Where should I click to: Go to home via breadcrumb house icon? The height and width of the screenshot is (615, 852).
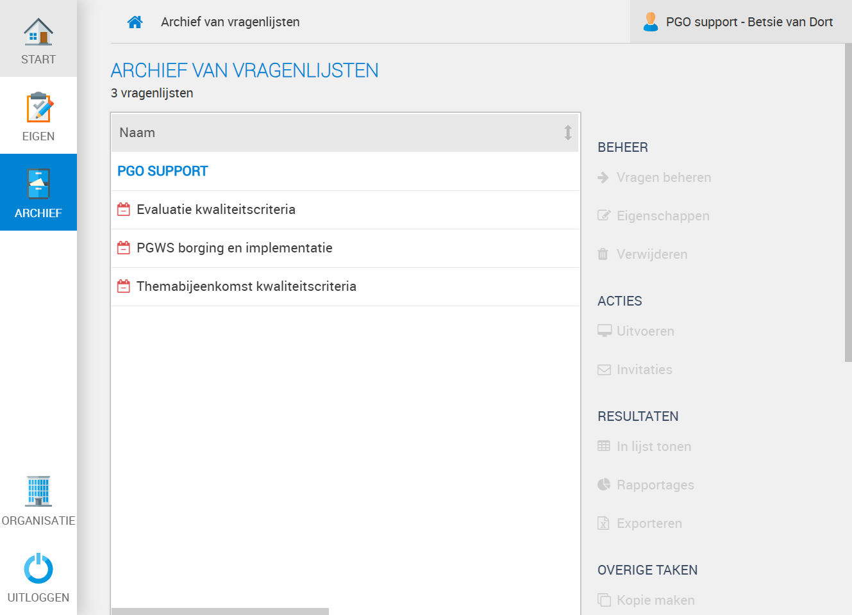[x=135, y=22]
